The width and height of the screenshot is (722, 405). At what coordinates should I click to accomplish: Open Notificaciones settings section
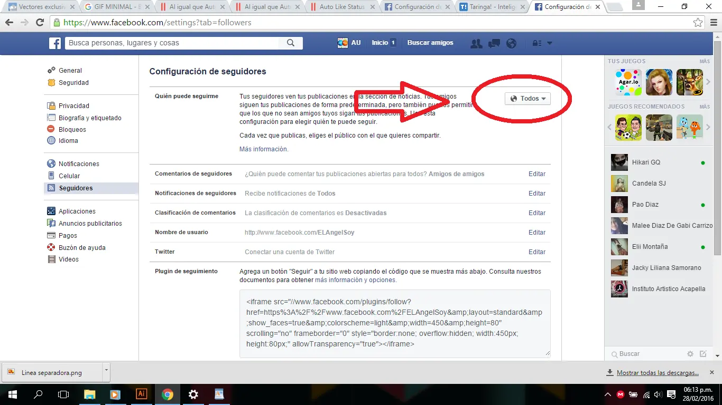point(79,164)
